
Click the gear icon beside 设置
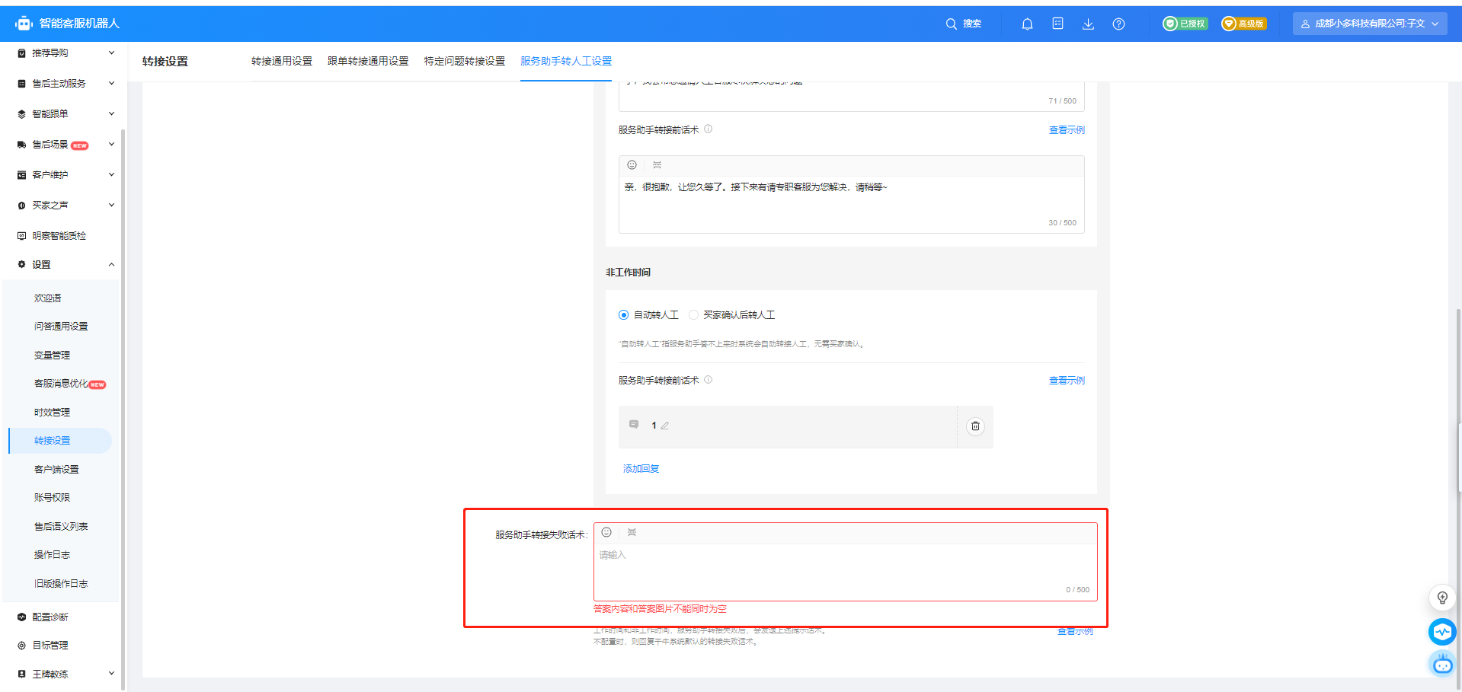tap(21, 265)
